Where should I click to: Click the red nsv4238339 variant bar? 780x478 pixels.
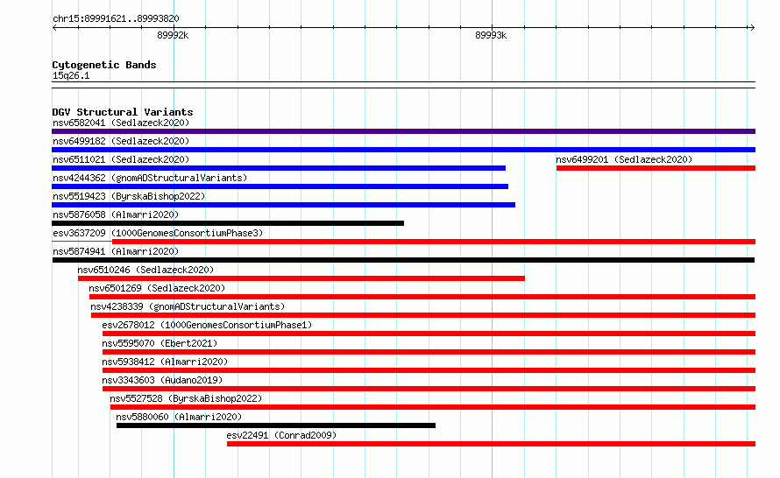point(423,315)
